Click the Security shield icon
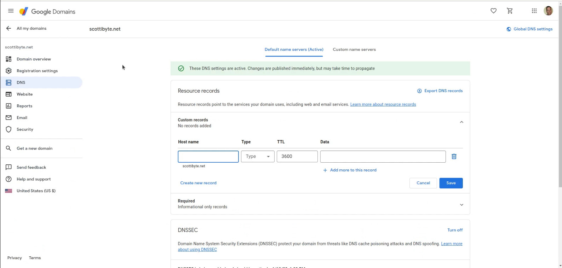562x268 pixels. (8, 129)
